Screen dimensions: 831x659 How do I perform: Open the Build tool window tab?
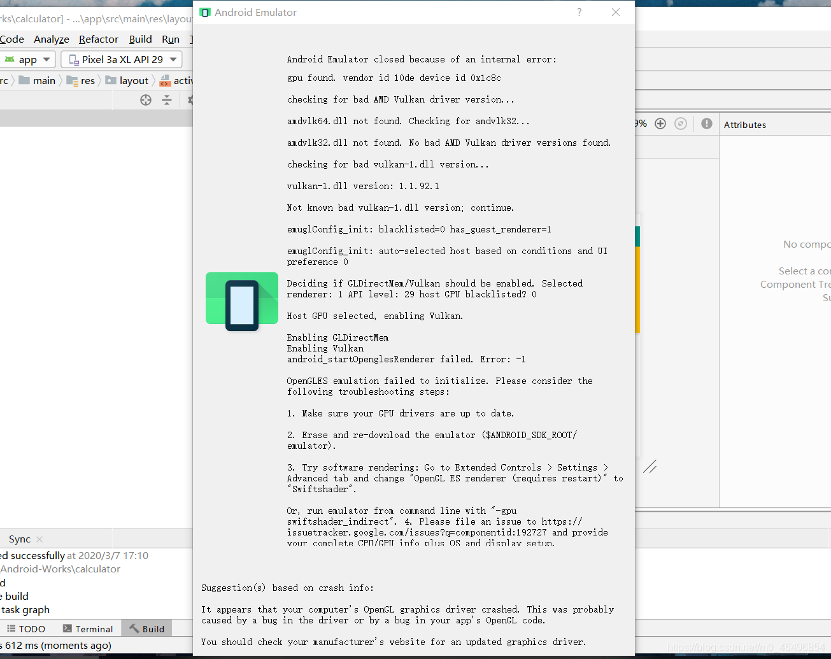pyautogui.click(x=146, y=628)
